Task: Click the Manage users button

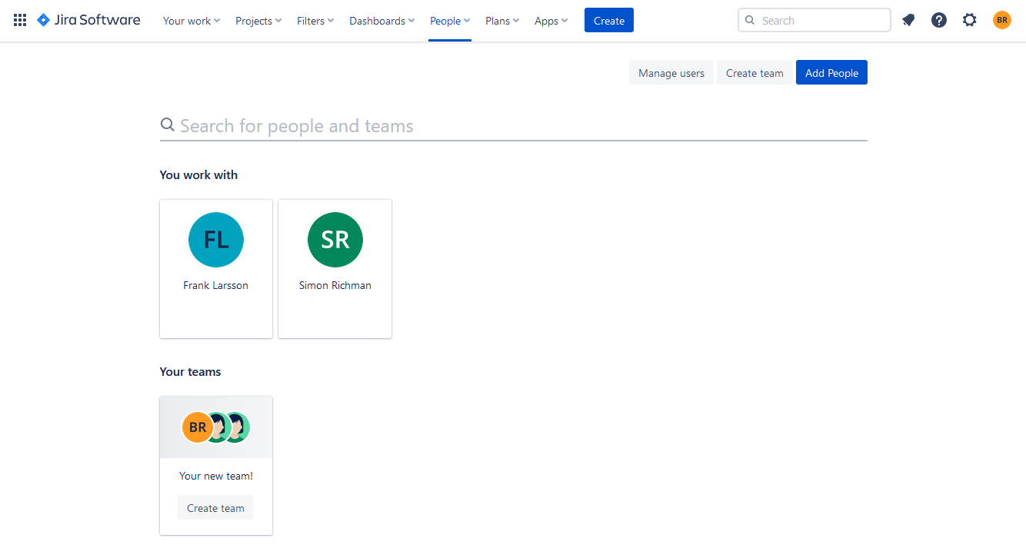Action: point(671,71)
